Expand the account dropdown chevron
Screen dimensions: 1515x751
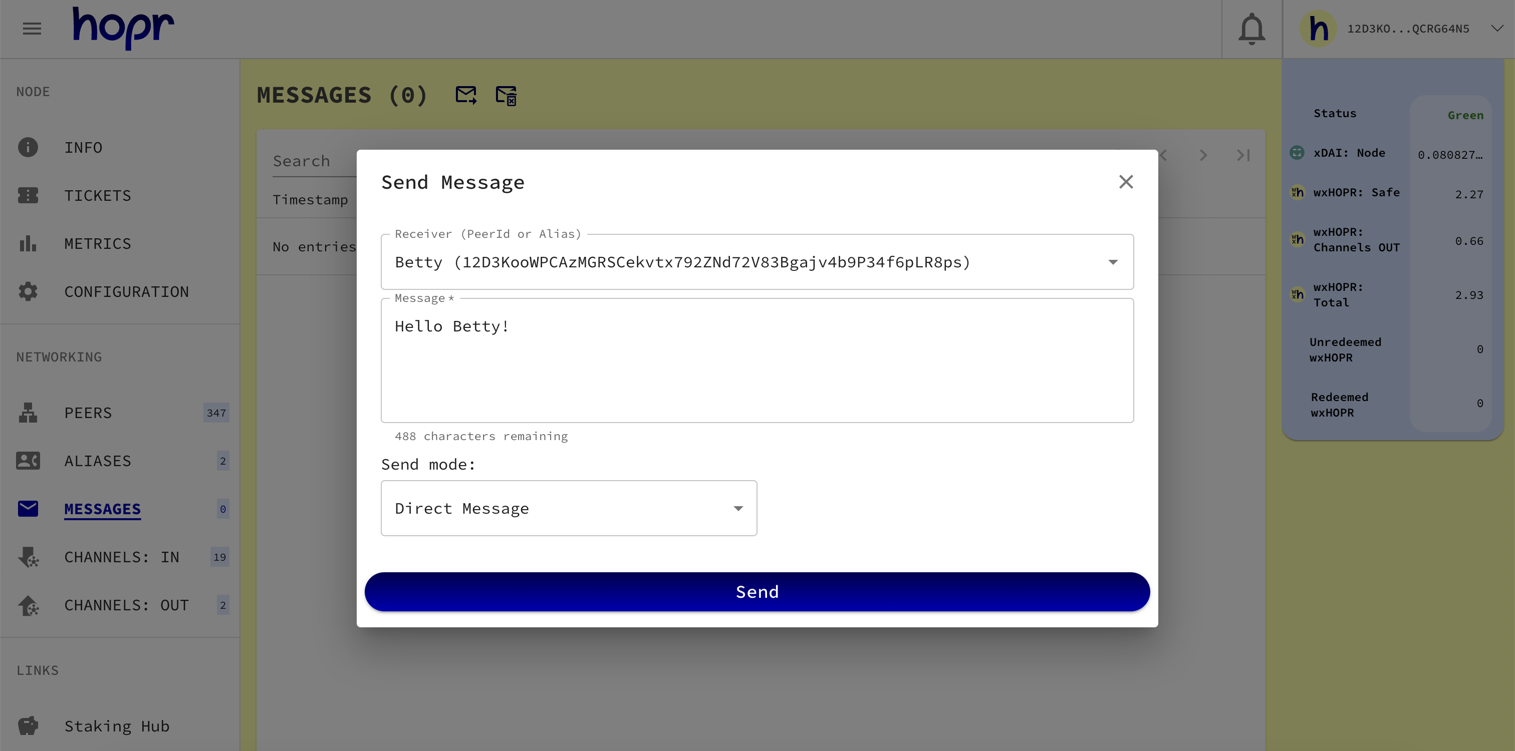tap(1497, 28)
